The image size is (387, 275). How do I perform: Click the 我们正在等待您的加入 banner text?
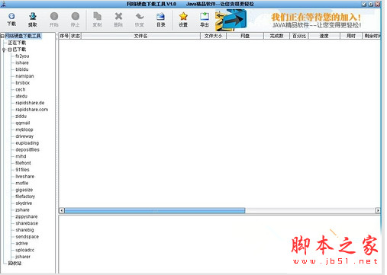click(x=316, y=18)
